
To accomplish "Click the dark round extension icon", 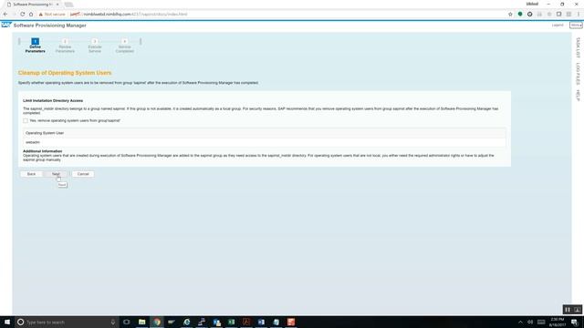I will [x=529, y=15].
